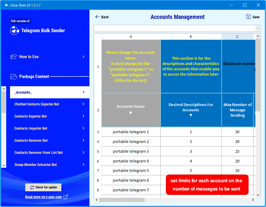The width and height of the screenshot is (266, 207).
Task: Go Back from Accounts Management
Action: 102,17
